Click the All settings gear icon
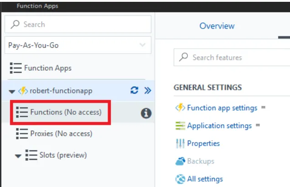 pyautogui.click(x=180, y=179)
